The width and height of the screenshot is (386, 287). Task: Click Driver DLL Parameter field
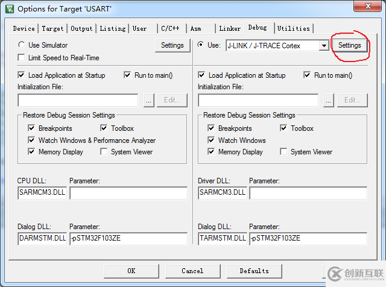(308, 193)
